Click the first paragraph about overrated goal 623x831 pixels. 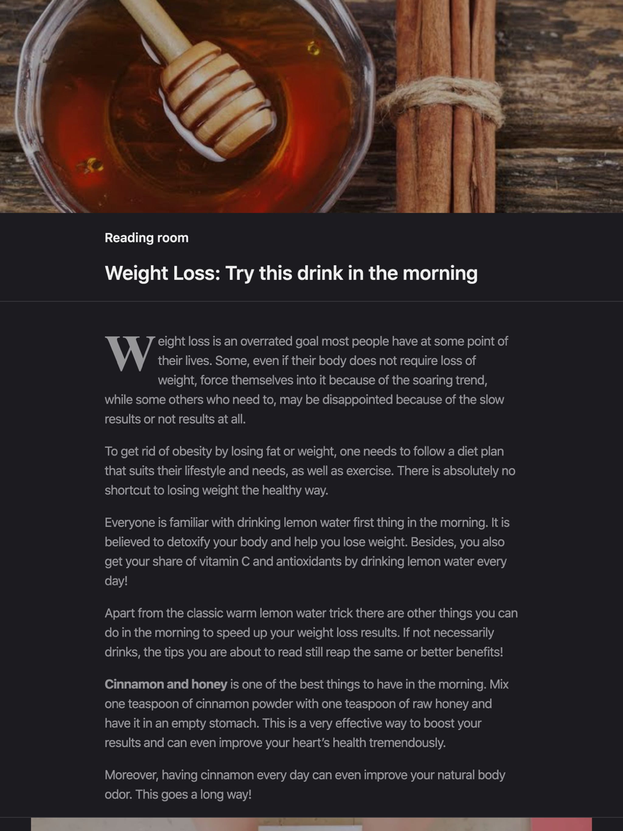point(307,380)
